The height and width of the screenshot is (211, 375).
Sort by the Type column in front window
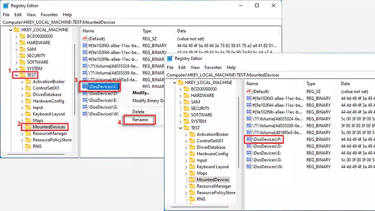coord(311,83)
